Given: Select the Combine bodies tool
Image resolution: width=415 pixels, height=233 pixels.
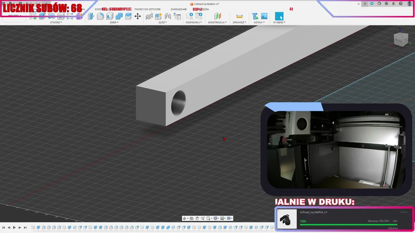Looking at the screenshot, I should point(119,16).
